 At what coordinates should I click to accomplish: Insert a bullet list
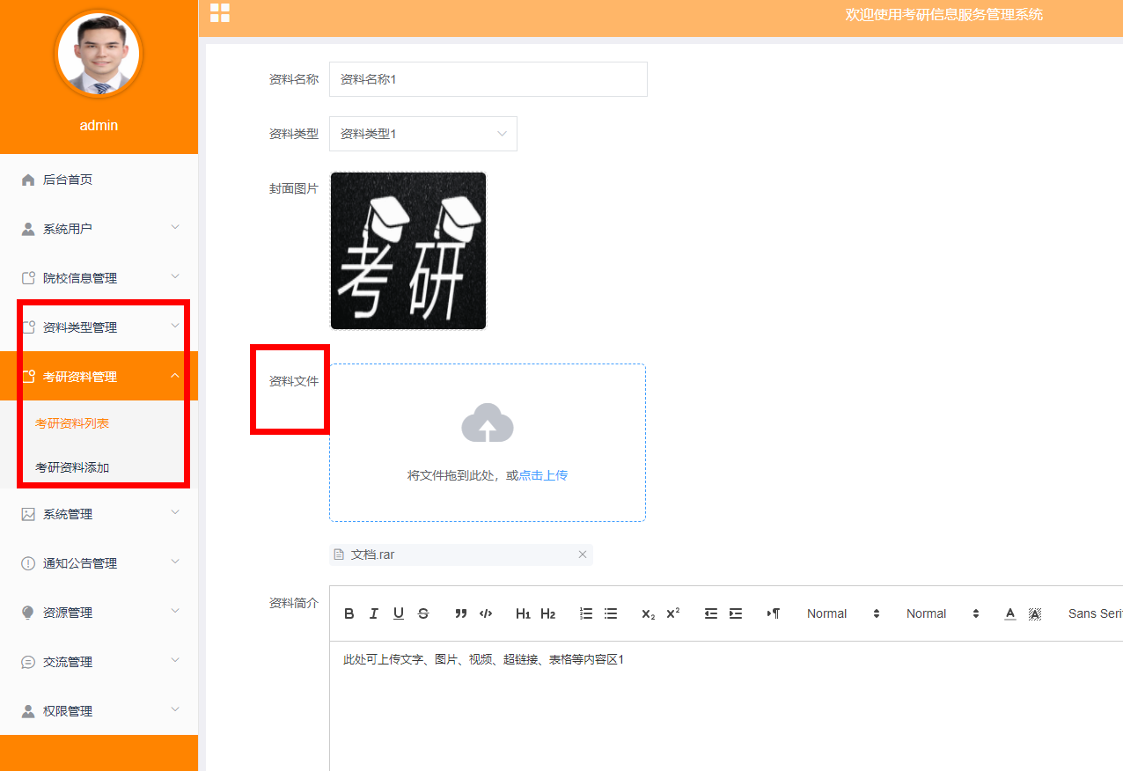611,613
